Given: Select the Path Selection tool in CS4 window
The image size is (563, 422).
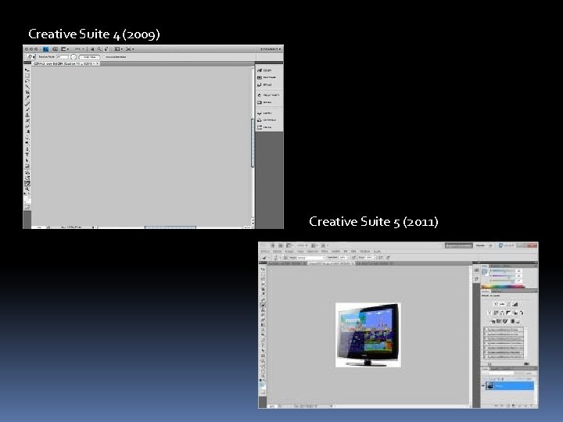Looking at the screenshot, I should (27, 160).
